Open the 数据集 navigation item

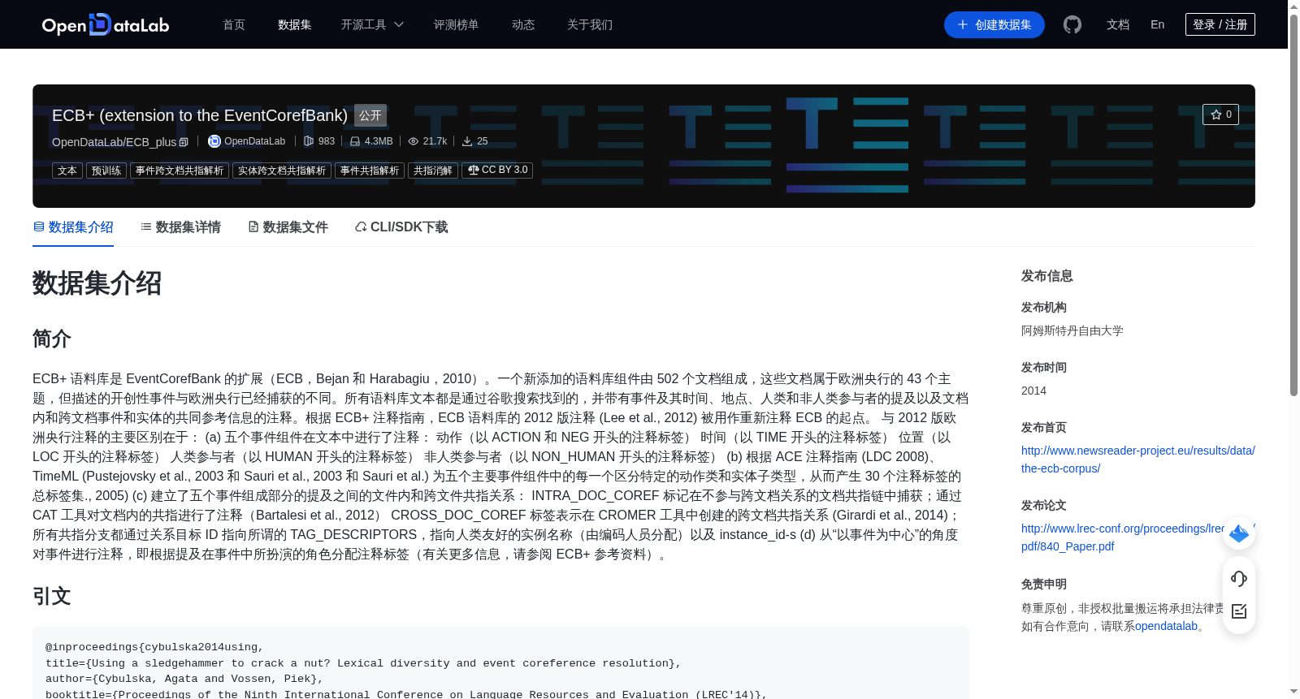(x=295, y=24)
